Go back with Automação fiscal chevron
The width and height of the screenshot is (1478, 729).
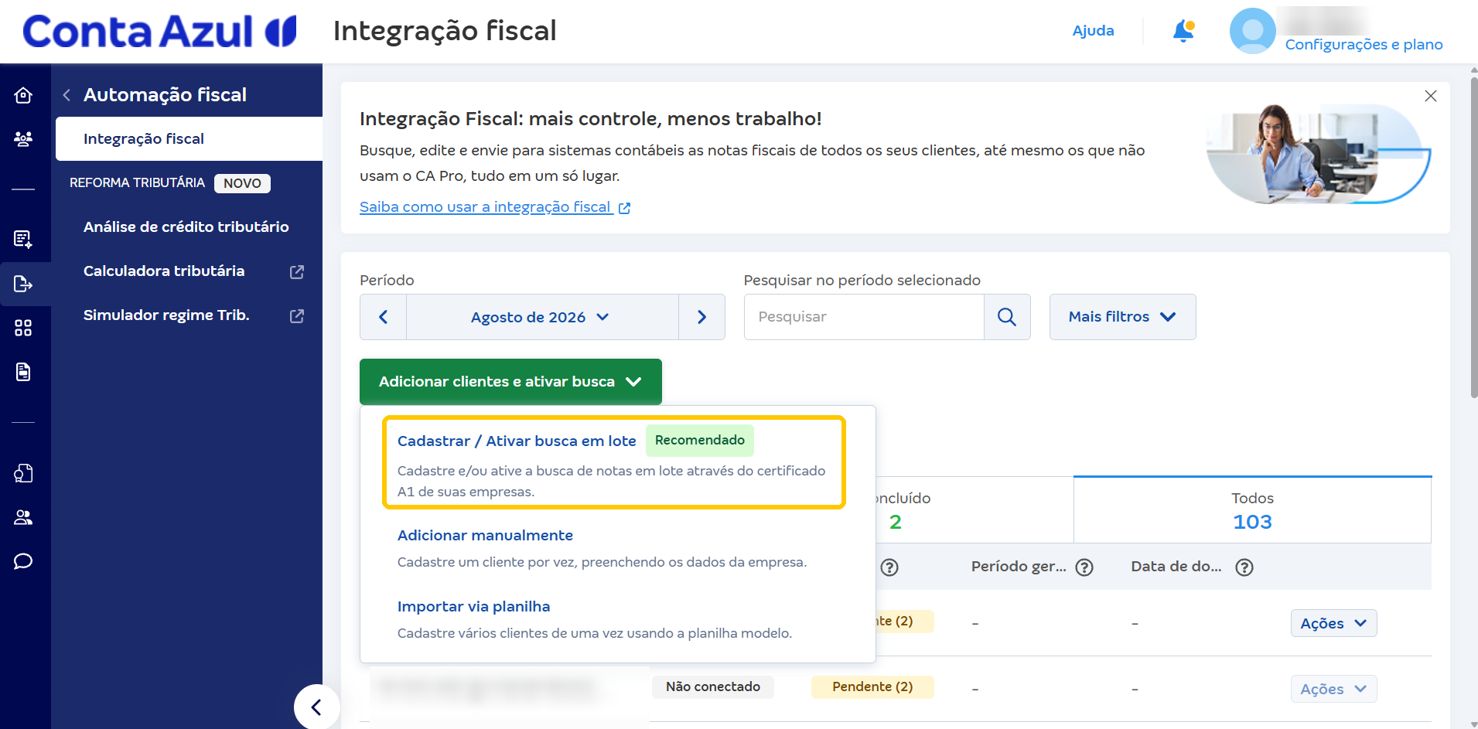tap(67, 95)
